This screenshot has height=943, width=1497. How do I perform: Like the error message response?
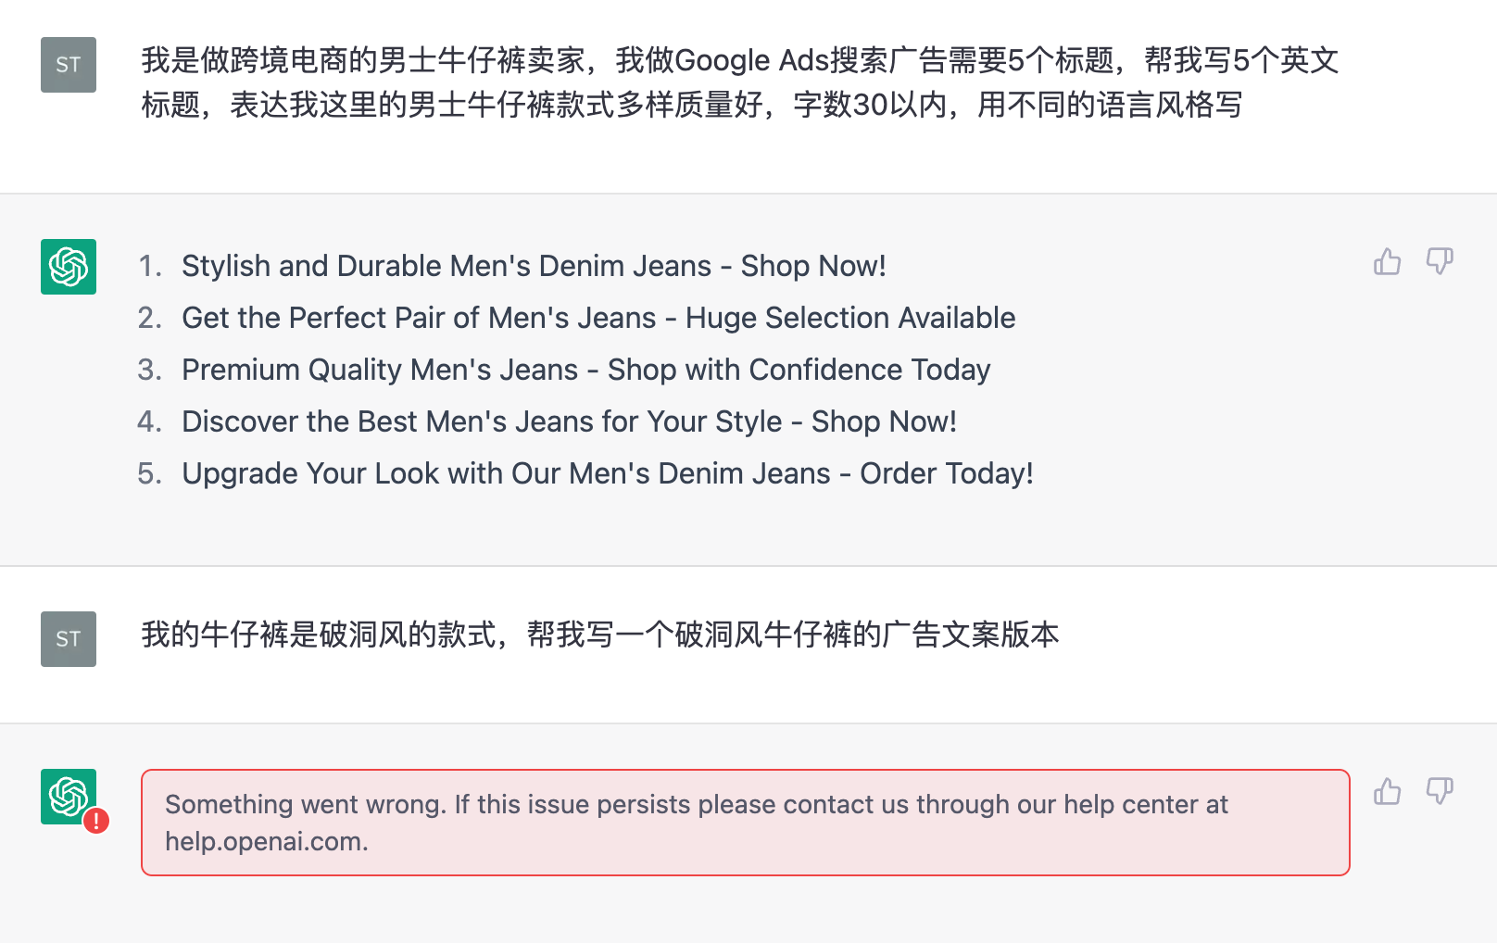point(1387,791)
